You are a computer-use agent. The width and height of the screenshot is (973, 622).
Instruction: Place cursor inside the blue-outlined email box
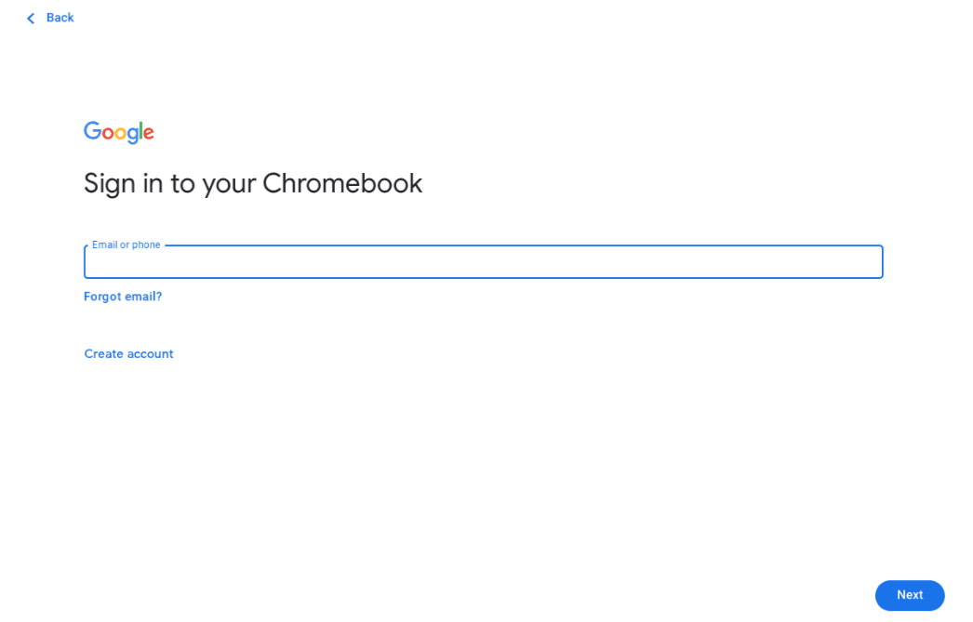tap(484, 261)
